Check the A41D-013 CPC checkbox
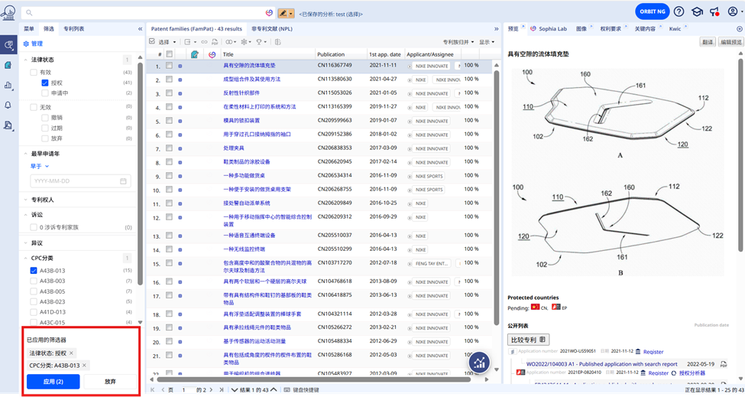745x397 pixels. pos(34,312)
